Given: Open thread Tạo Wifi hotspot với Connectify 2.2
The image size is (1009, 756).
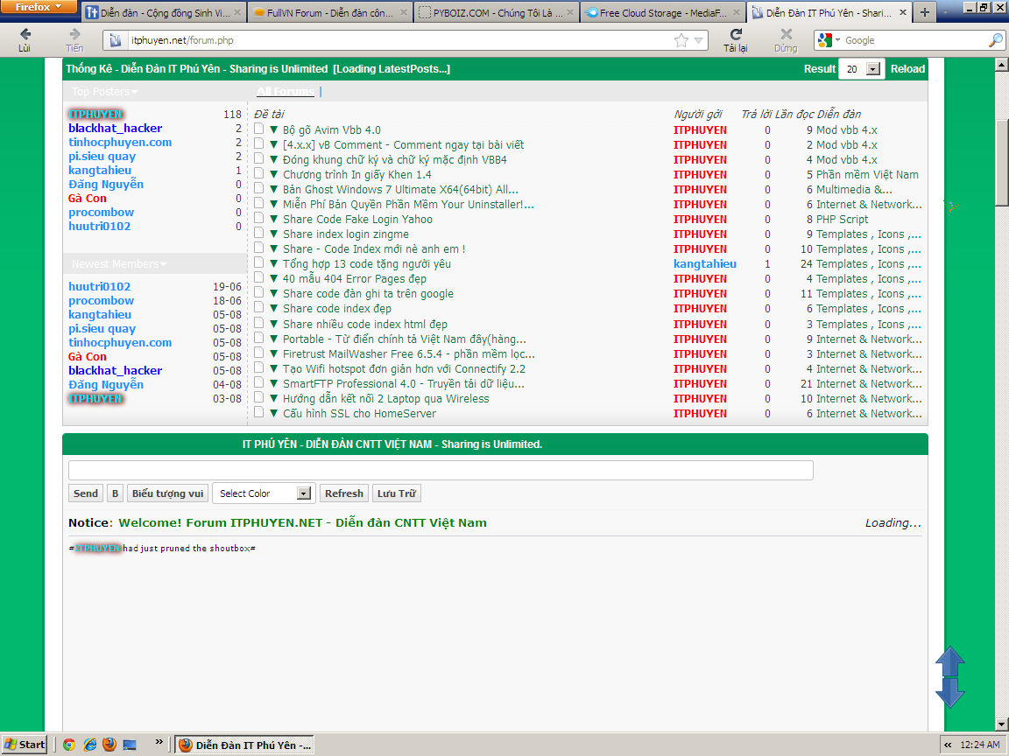Looking at the screenshot, I should 404,368.
